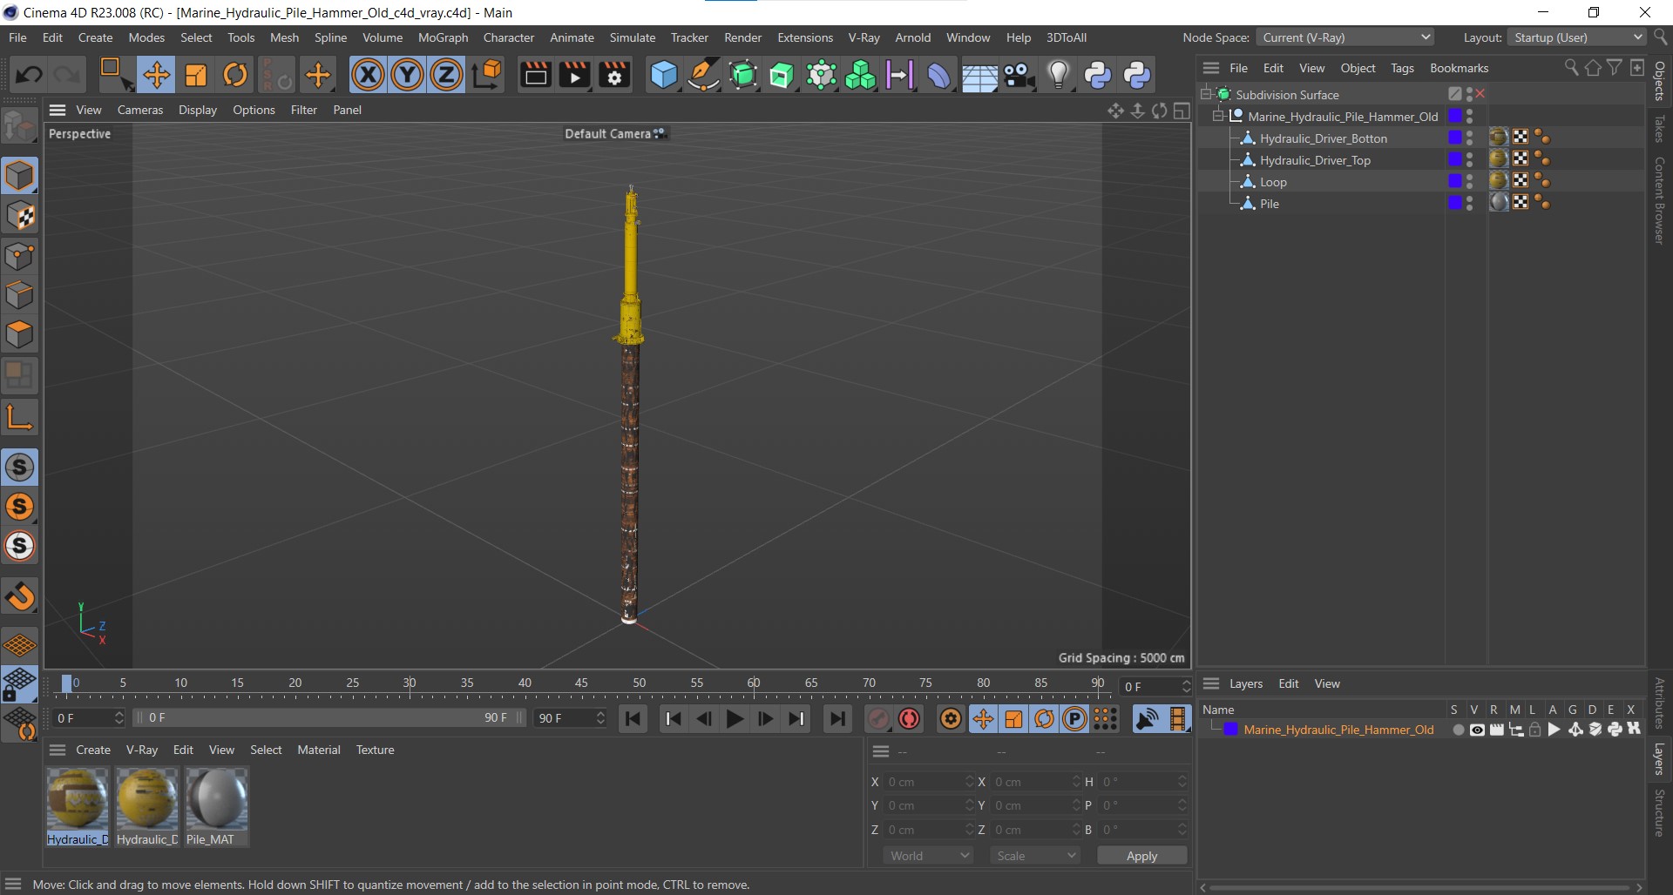Open the viewport Cameras menu
Viewport: 1673px width, 895px height.
[x=140, y=110]
